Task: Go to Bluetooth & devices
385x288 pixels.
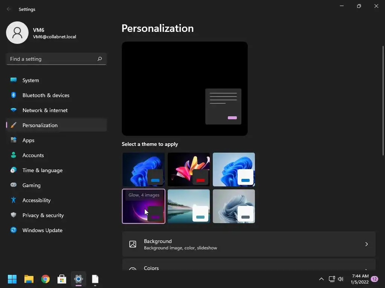Action: click(x=56, y=95)
